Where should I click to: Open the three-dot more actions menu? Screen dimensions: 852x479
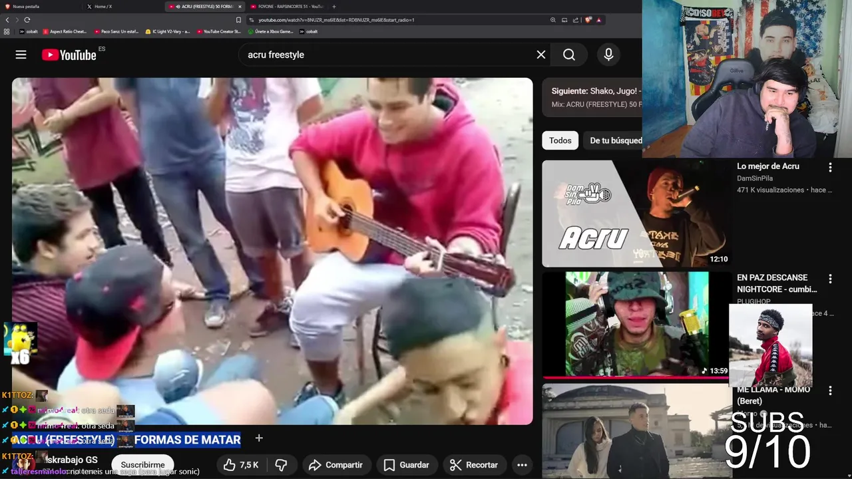522,465
